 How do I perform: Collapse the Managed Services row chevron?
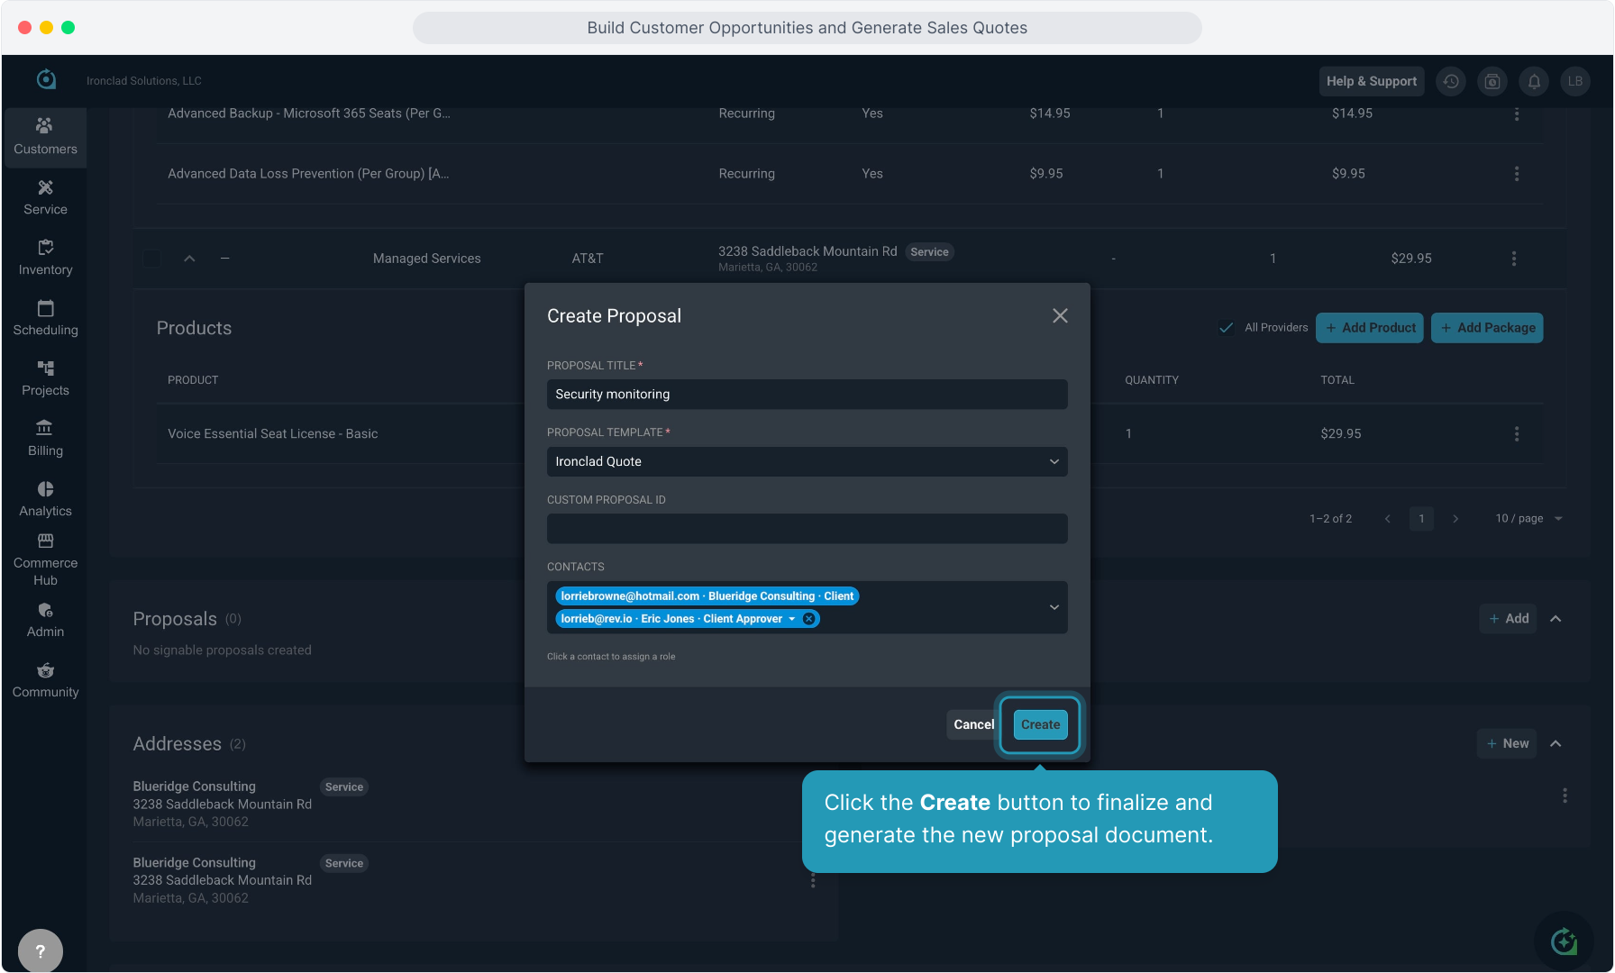pos(189,259)
